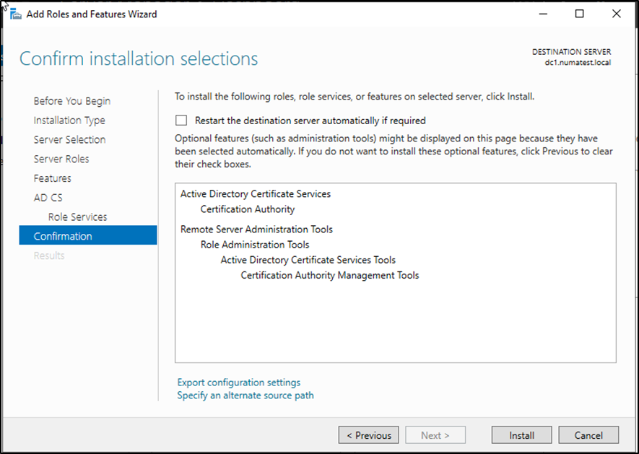The image size is (639, 454).
Task: Open Specify an alternate source path
Action: (245, 396)
